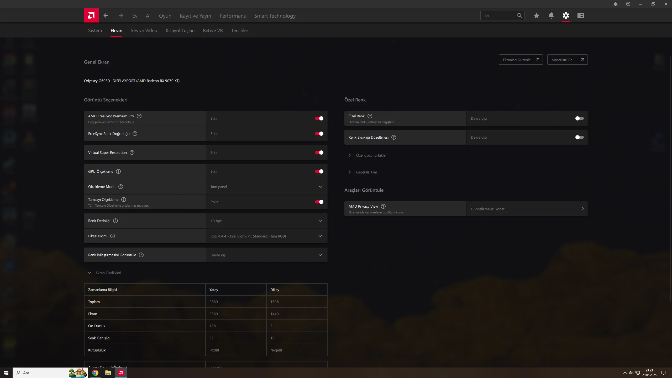The height and width of the screenshot is (378, 672).
Task: Click Ekranları Düzenle button
Action: tap(521, 60)
